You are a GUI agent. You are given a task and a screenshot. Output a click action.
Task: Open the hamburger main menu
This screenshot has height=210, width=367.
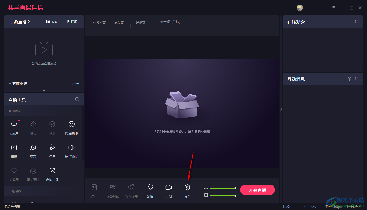pyautogui.click(x=334, y=8)
